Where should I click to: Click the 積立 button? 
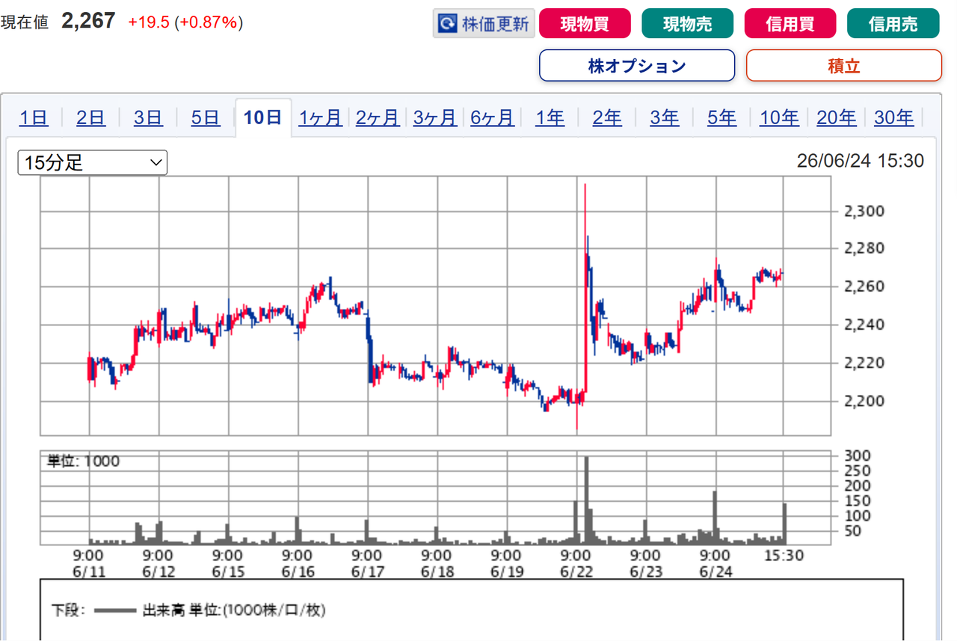click(x=844, y=66)
